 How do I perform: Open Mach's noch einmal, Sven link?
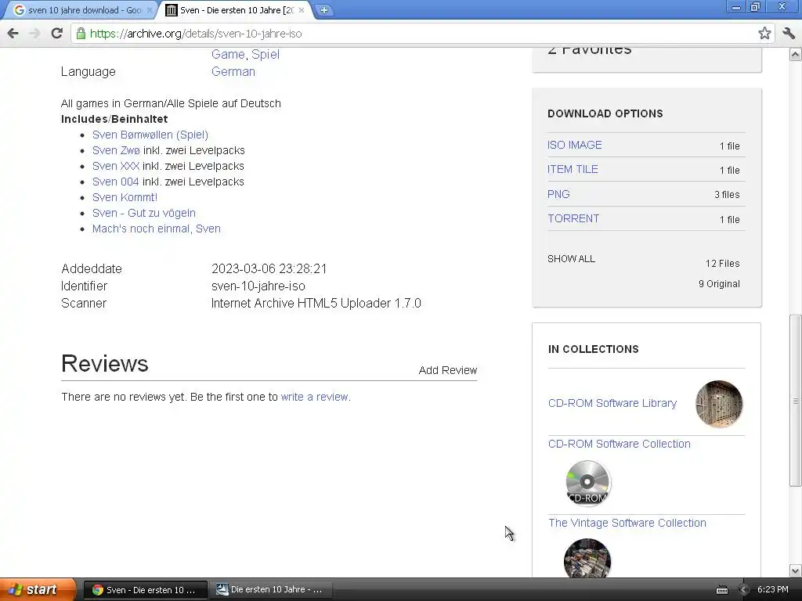157,229
